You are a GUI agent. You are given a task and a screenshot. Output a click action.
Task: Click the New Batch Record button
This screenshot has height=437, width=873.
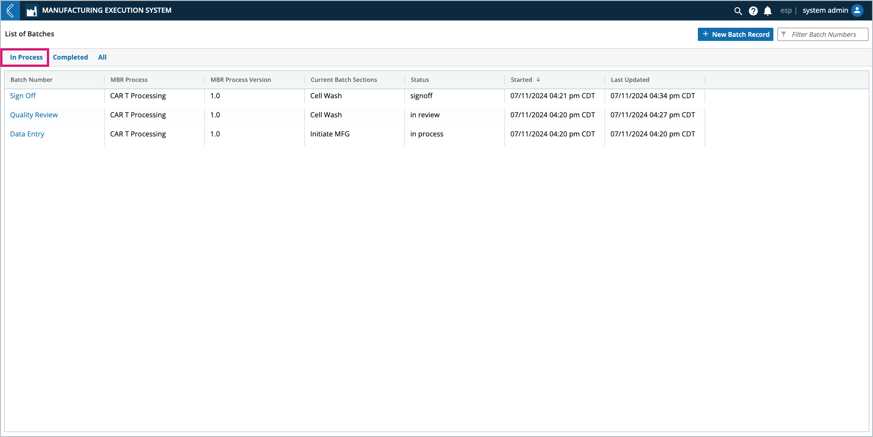(736, 35)
